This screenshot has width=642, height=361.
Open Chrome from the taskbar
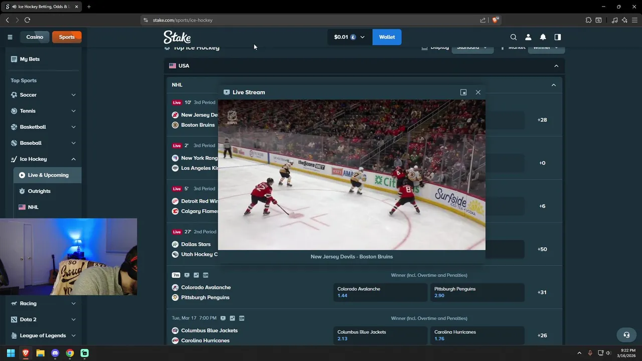coord(70,353)
